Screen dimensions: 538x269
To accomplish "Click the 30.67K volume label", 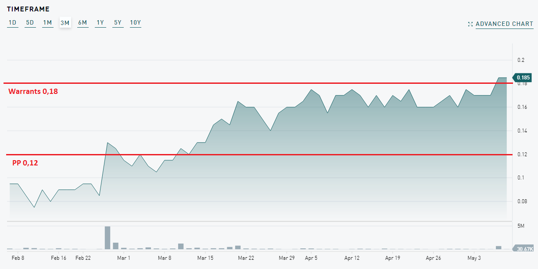I will pos(524,249).
